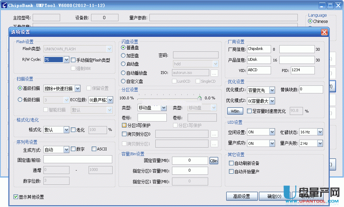Click the CBin button next to fixed capacity

pos(214,160)
